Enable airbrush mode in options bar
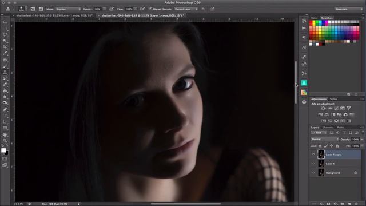The height and width of the screenshot is (206, 366). 142,9
